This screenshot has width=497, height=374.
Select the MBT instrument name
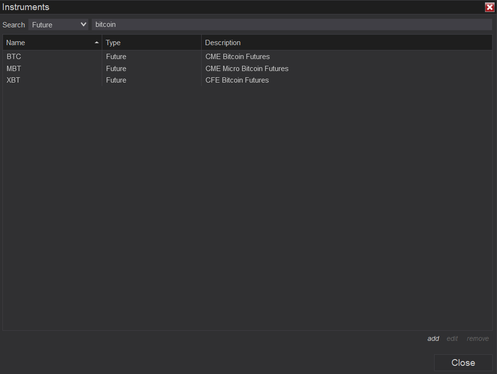(x=14, y=69)
